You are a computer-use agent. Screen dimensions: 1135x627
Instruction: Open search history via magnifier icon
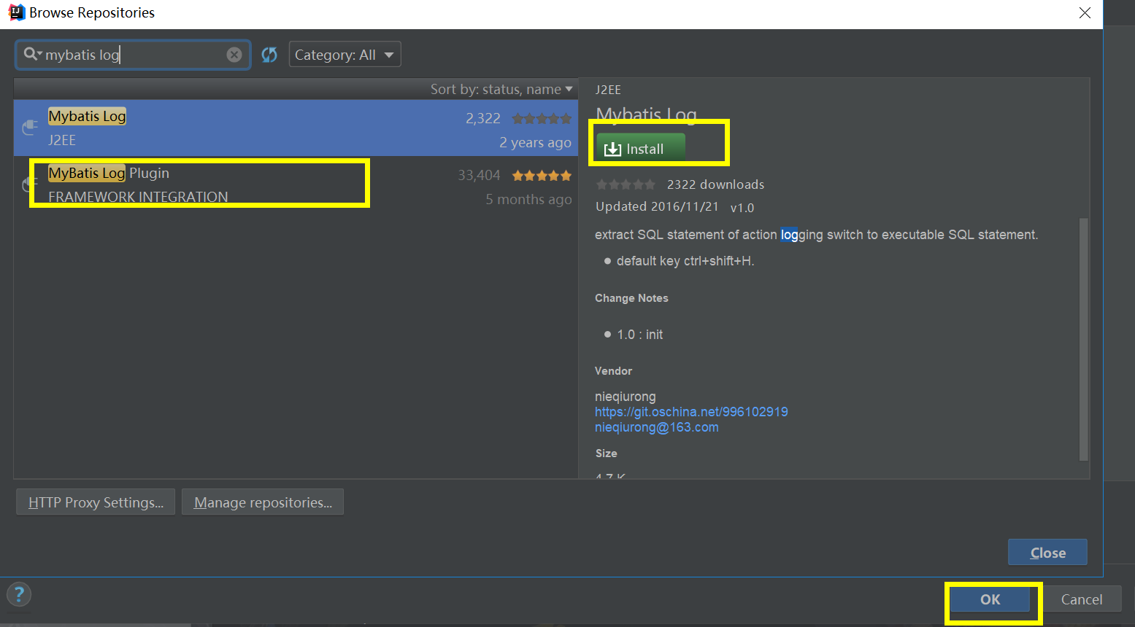pos(33,54)
